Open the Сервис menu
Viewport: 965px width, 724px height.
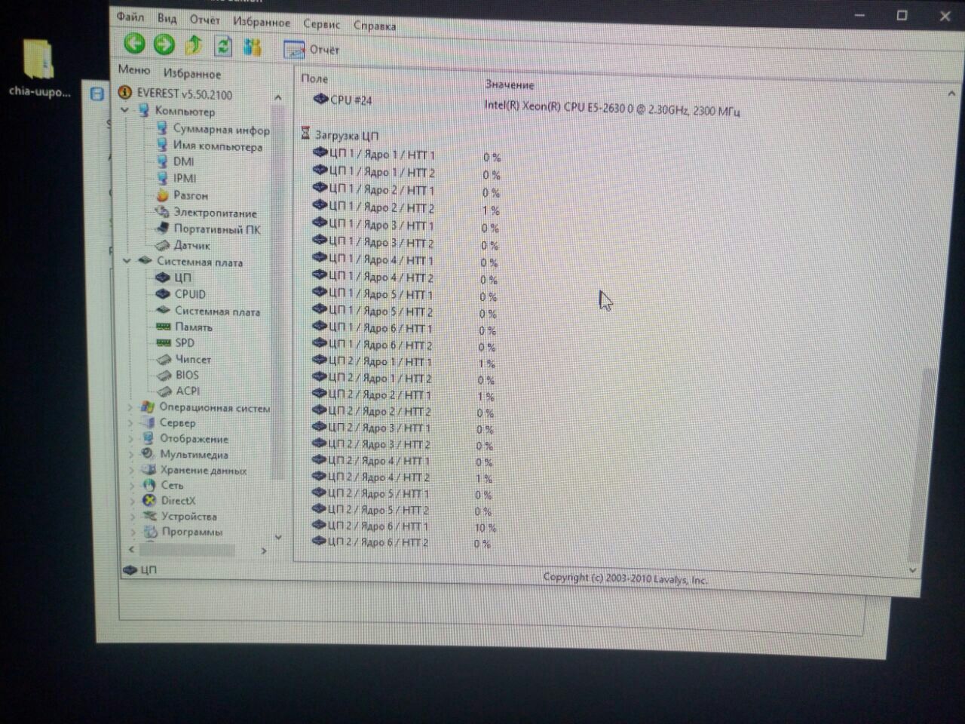coord(321,24)
